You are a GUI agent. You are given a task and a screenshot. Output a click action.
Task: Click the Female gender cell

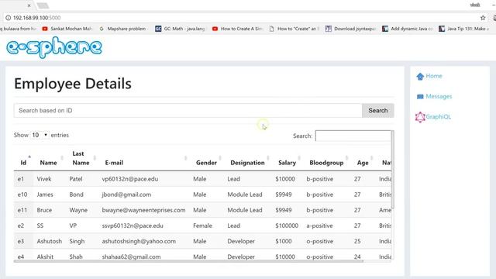202,226
